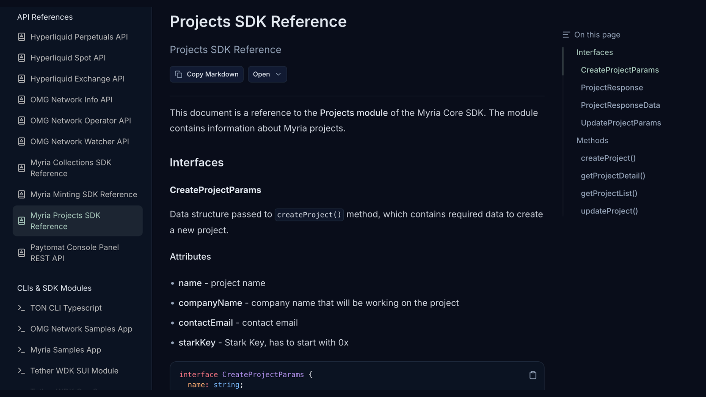Image resolution: width=706 pixels, height=397 pixels.
Task: Go to Hyperliquid Exchange API reference
Action: (x=78, y=79)
